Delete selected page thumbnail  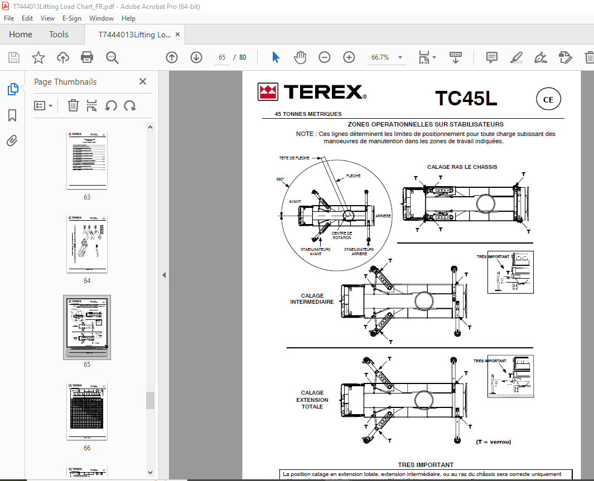tap(73, 105)
